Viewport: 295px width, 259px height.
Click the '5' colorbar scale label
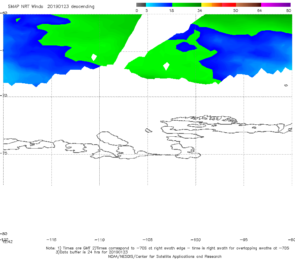pyautogui.click(x=147, y=10)
